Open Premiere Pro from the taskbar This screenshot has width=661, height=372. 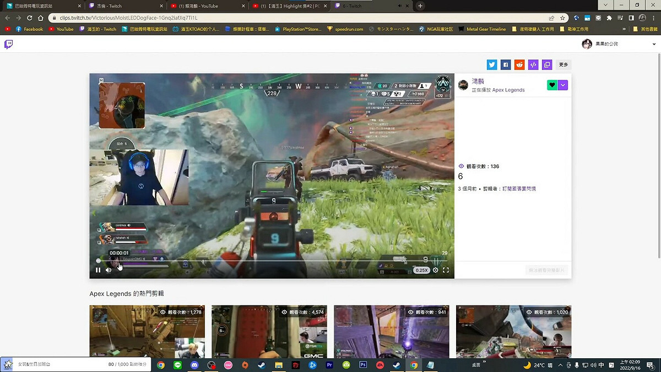pos(329,365)
